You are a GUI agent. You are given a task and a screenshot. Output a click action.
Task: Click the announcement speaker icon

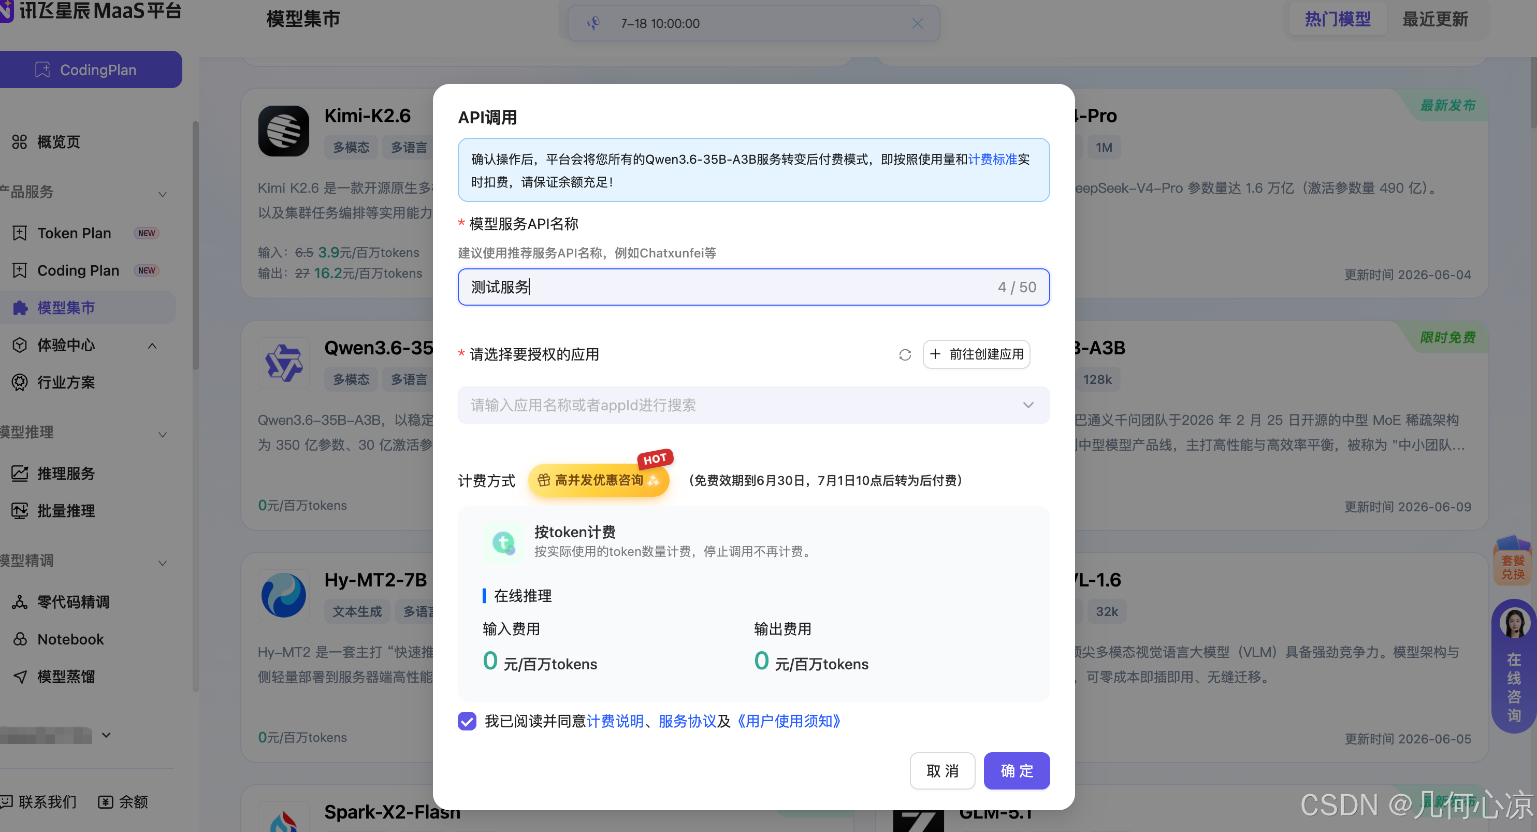point(593,23)
